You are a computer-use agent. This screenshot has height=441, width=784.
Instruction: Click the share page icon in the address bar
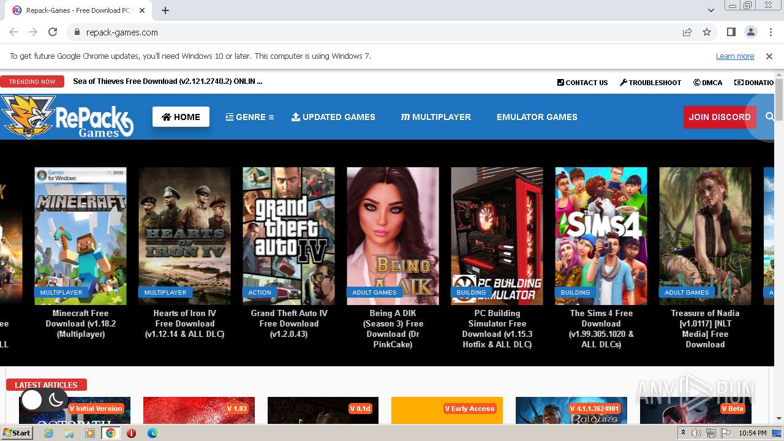pyautogui.click(x=687, y=32)
